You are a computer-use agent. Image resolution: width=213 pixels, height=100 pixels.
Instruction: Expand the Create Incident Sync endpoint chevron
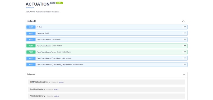coord(185,52)
